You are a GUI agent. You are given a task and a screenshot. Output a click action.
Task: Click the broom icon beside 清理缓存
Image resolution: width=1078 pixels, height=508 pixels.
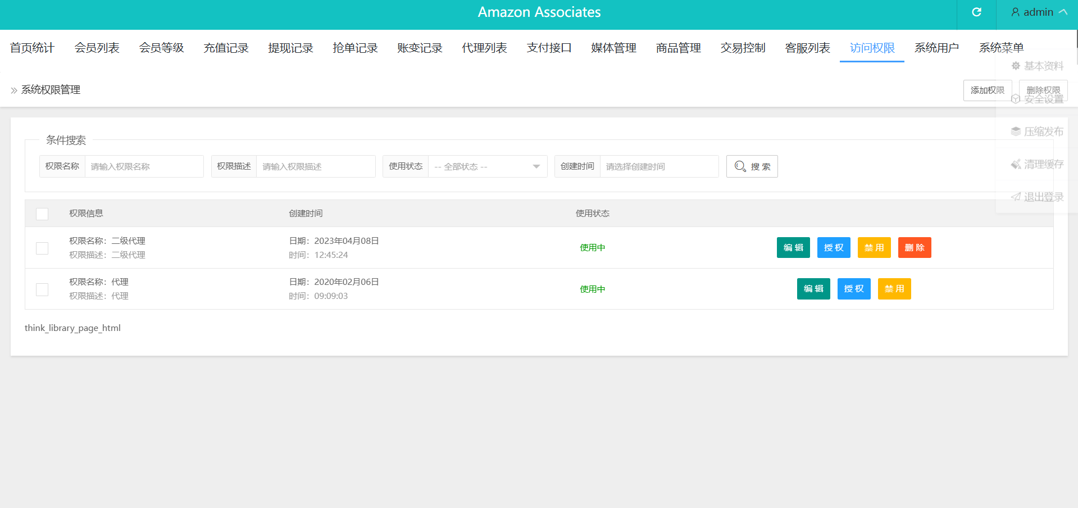[1016, 164]
